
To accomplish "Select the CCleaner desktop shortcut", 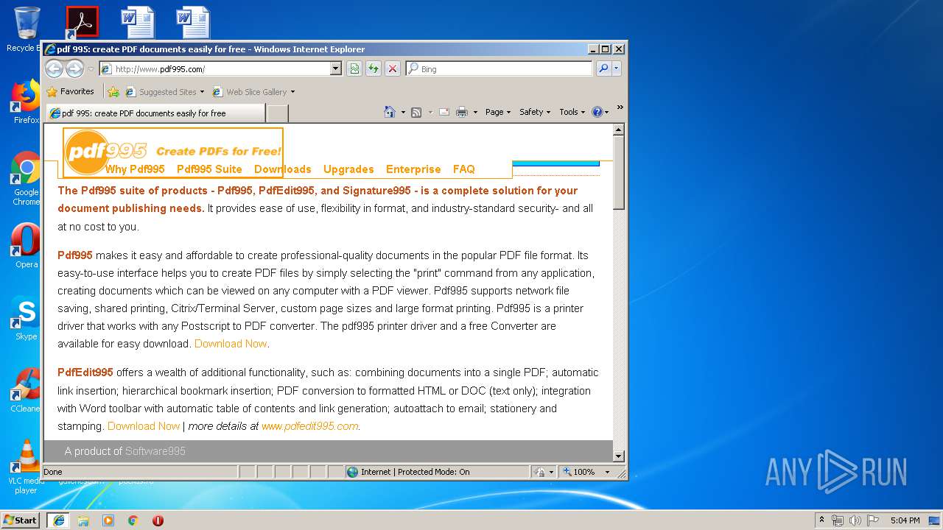I will click(x=27, y=390).
